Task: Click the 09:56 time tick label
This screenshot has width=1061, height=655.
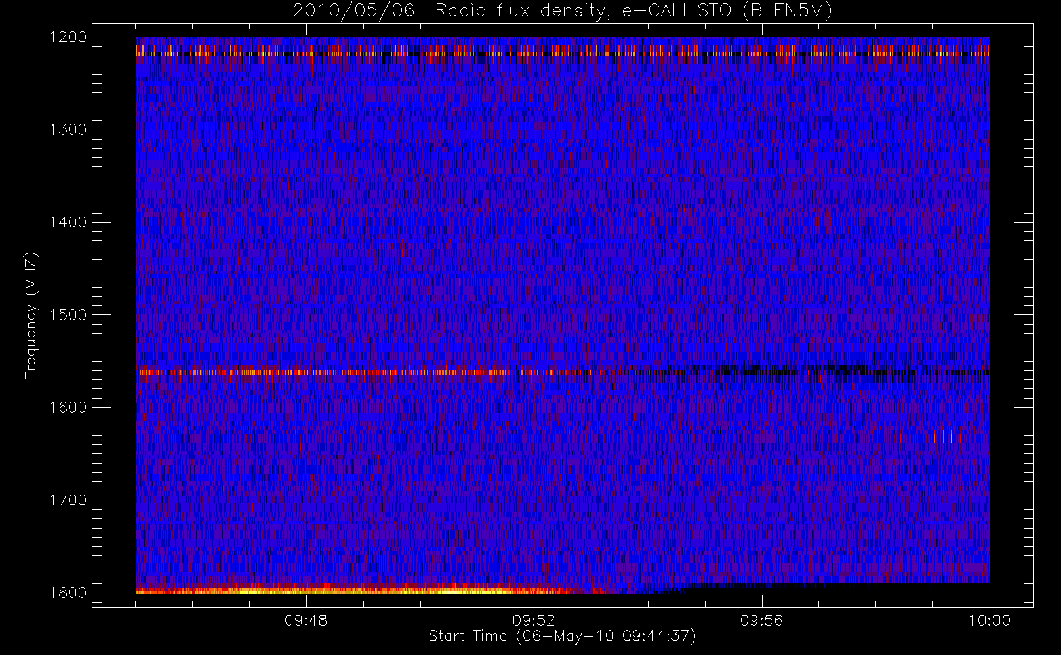Action: click(x=761, y=620)
